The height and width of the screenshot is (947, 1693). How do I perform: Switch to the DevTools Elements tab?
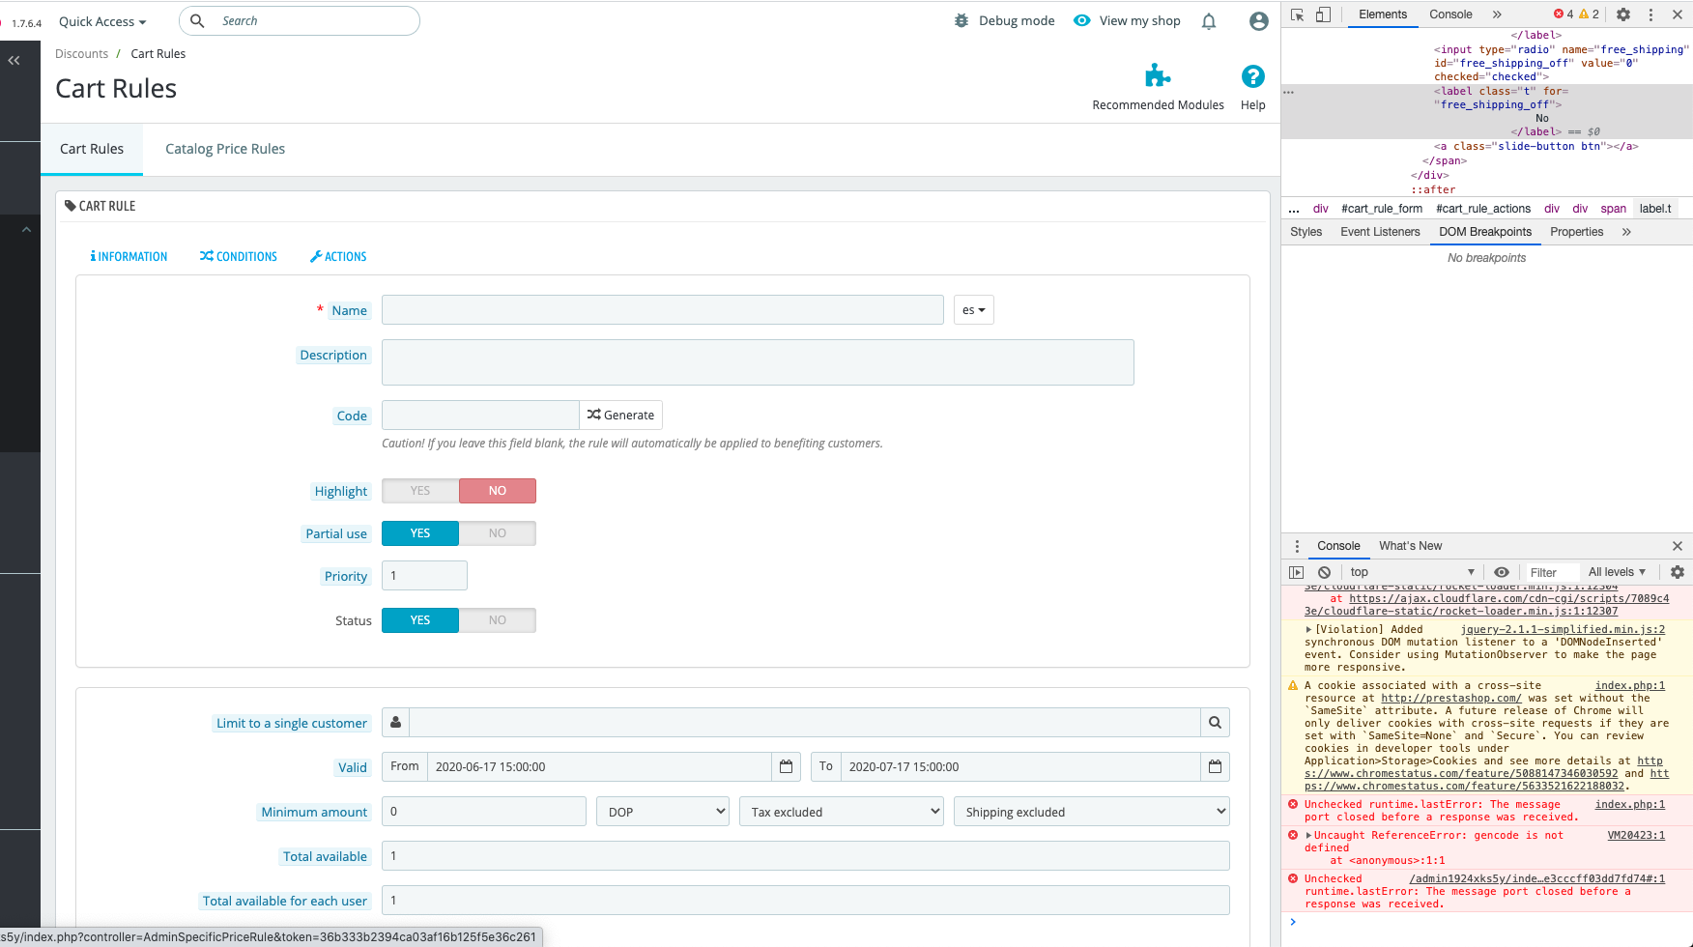[x=1383, y=14]
